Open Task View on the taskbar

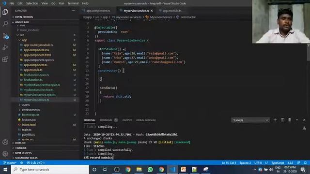point(105,170)
